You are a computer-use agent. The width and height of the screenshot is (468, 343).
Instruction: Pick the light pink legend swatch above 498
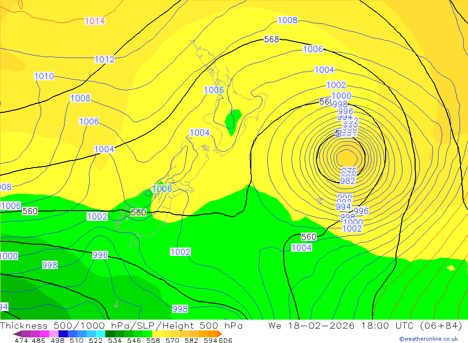click(54, 334)
